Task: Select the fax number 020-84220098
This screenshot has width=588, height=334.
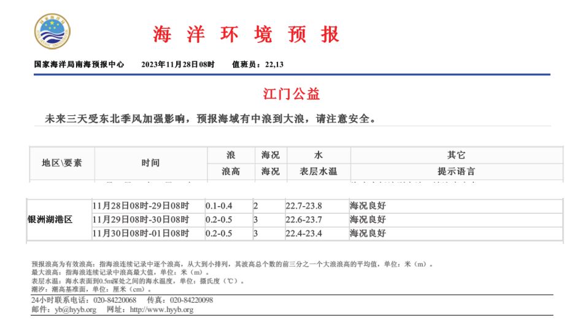Action: point(191,300)
